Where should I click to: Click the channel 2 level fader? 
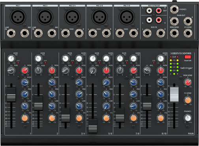[x=38, y=103]
